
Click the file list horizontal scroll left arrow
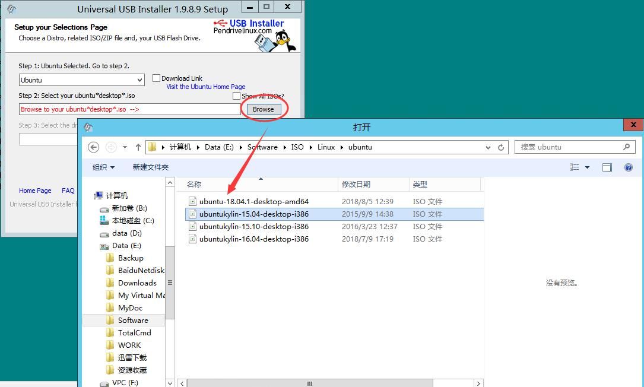[x=182, y=383]
